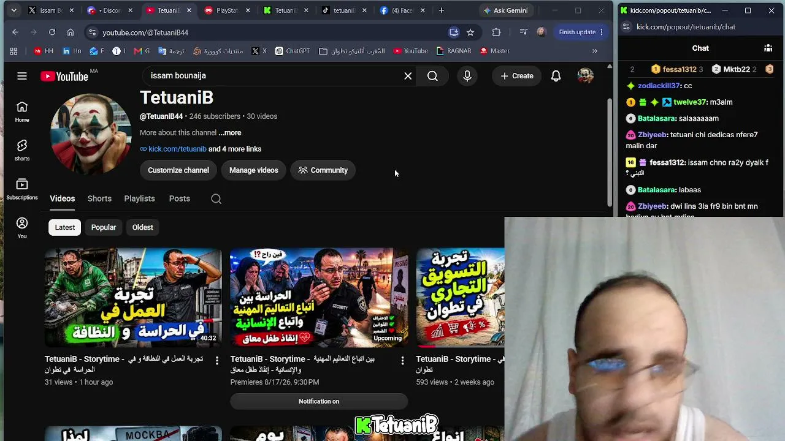This screenshot has width=785, height=441.
Task: Open options for the Upcoming premiere video
Action: (x=402, y=361)
